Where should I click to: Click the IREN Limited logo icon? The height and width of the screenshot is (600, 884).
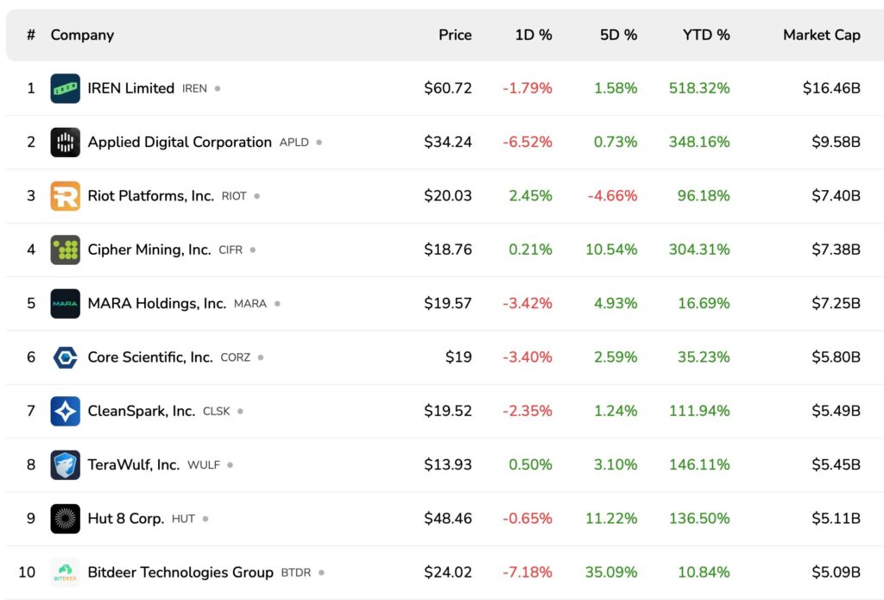(x=64, y=88)
